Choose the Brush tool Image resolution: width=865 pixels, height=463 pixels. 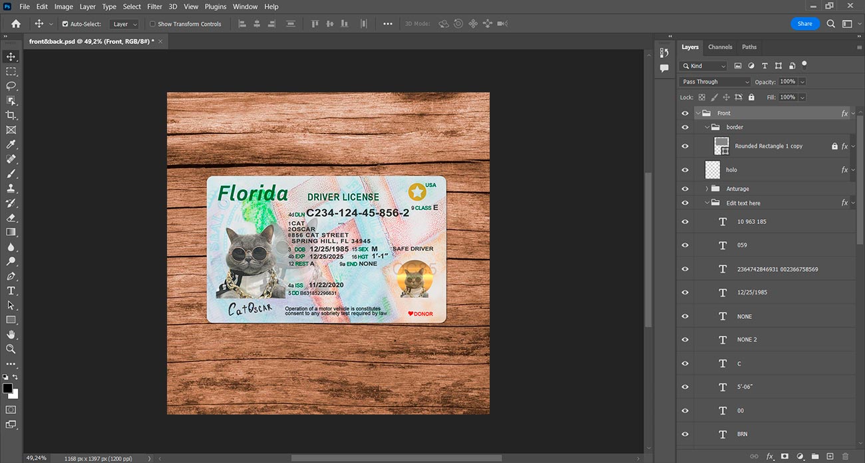click(11, 173)
